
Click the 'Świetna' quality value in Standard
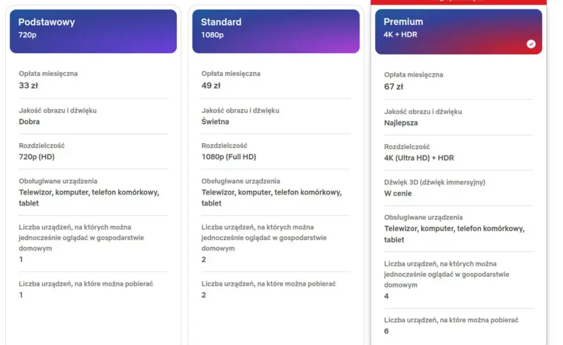tap(215, 121)
